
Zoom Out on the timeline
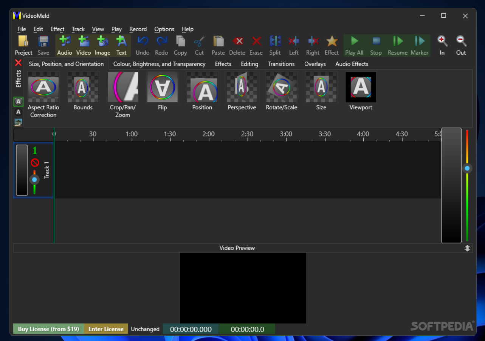coord(461,45)
